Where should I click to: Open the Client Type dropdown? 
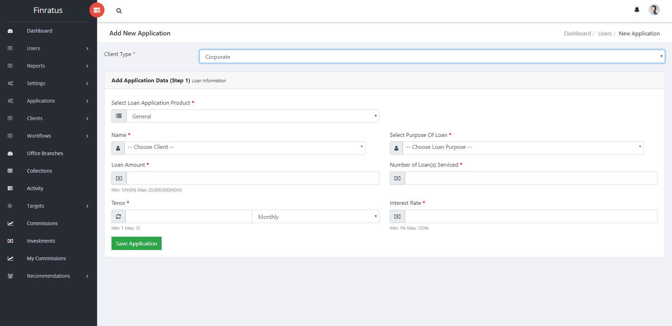tap(432, 57)
